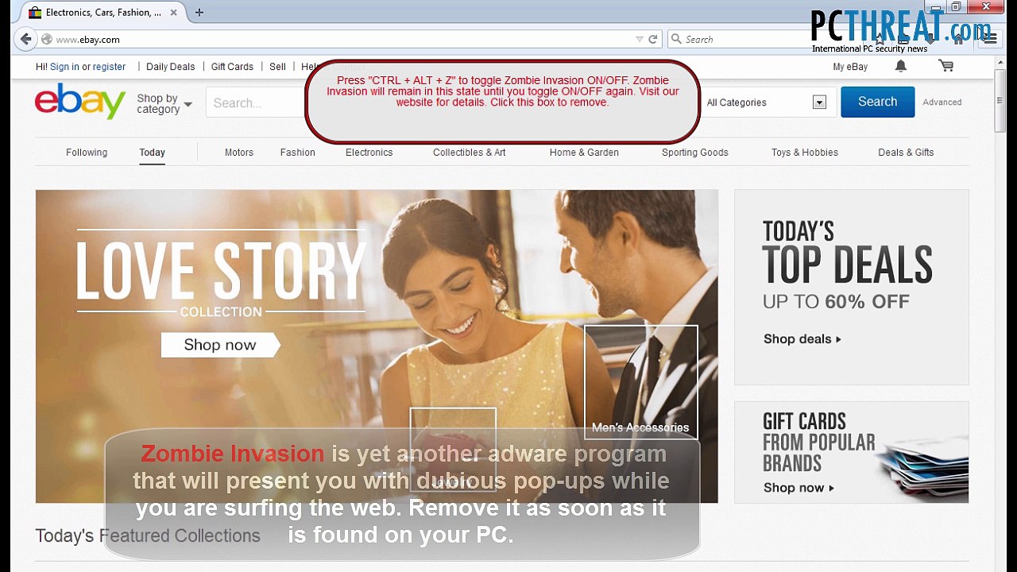Click the blue Search button
The width and height of the screenshot is (1017, 572).
point(877,102)
